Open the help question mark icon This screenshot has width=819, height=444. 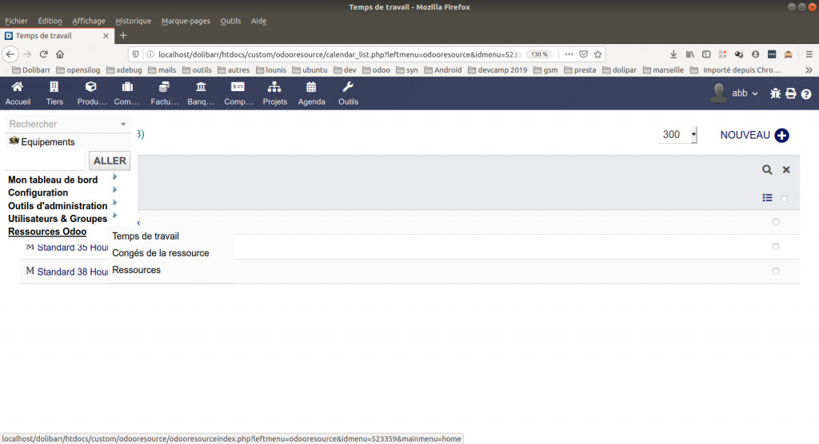click(806, 94)
